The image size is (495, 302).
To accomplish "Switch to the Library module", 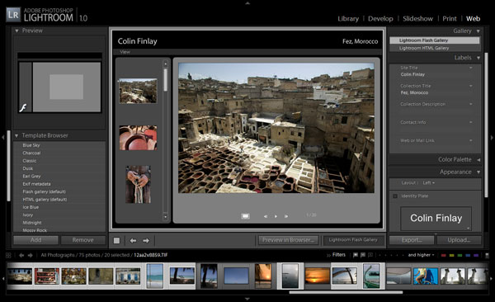I will [348, 19].
